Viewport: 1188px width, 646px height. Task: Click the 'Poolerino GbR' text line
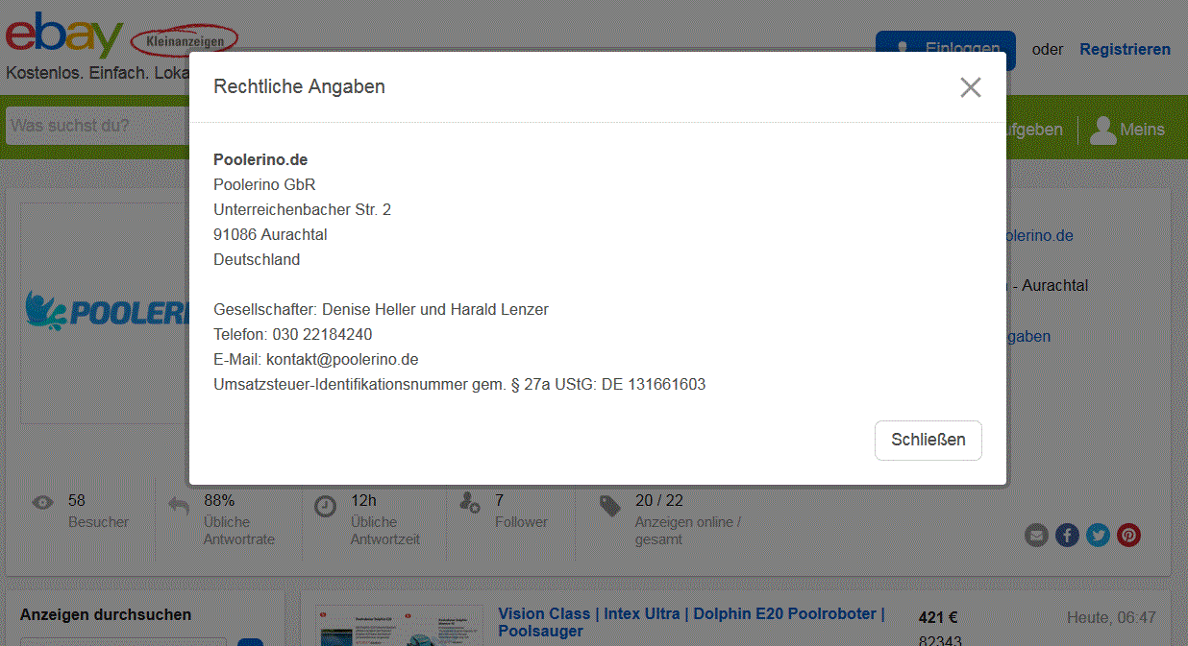(264, 184)
